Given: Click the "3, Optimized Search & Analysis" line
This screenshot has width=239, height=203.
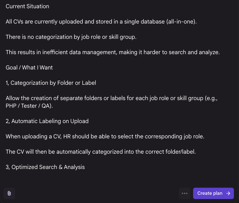Looking at the screenshot, I should click(x=45, y=167).
